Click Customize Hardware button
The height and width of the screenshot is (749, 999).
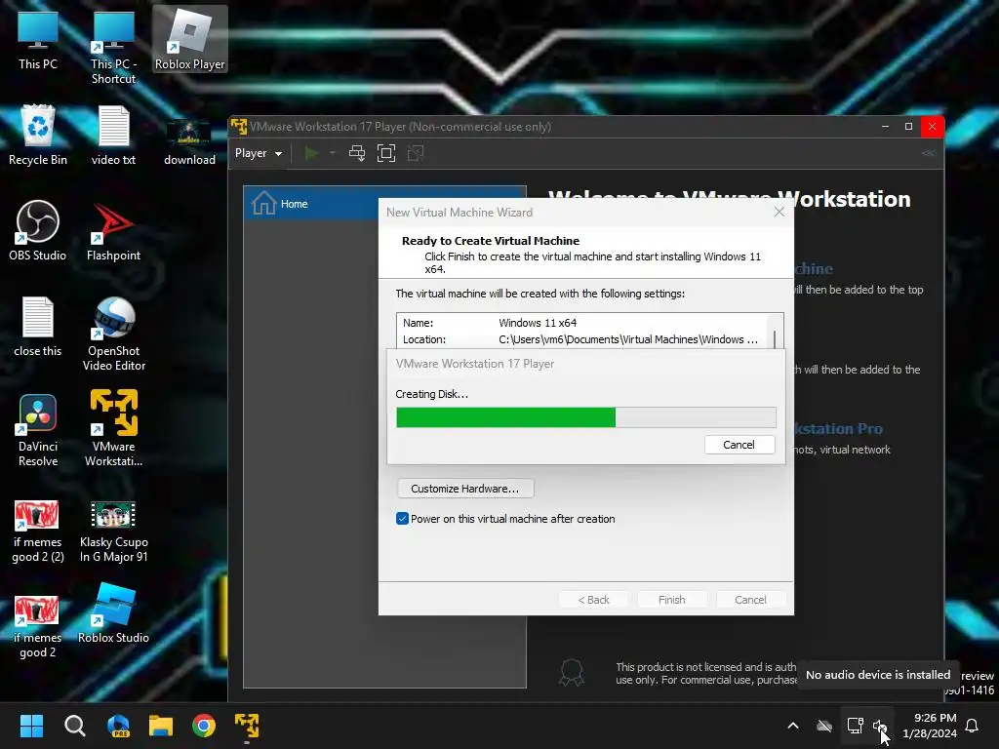point(465,489)
